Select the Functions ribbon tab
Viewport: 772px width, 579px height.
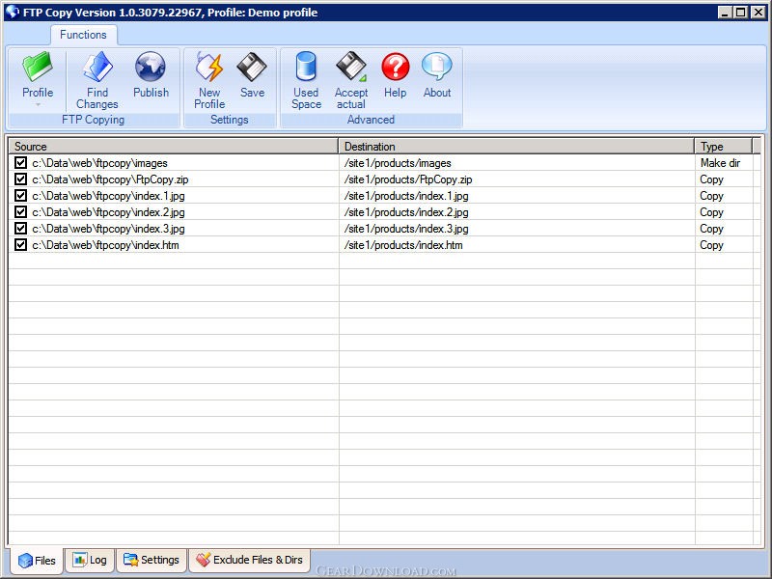click(x=83, y=35)
